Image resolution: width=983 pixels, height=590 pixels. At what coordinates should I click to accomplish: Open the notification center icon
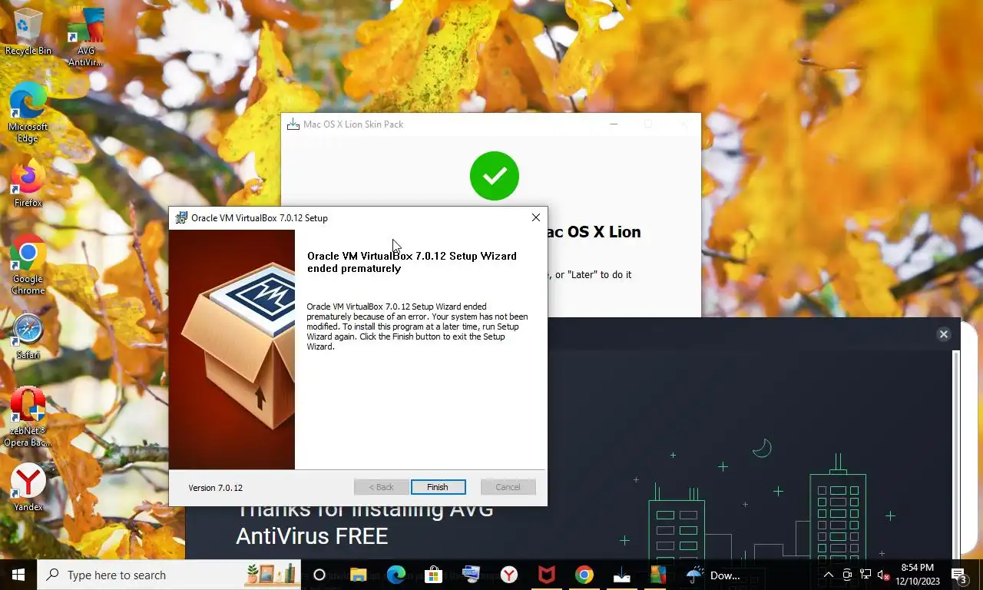tap(960, 575)
